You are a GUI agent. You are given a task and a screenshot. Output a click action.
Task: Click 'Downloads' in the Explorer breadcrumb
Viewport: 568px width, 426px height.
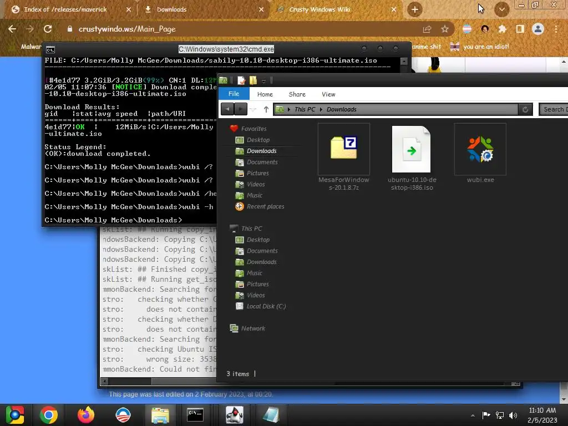tap(341, 109)
